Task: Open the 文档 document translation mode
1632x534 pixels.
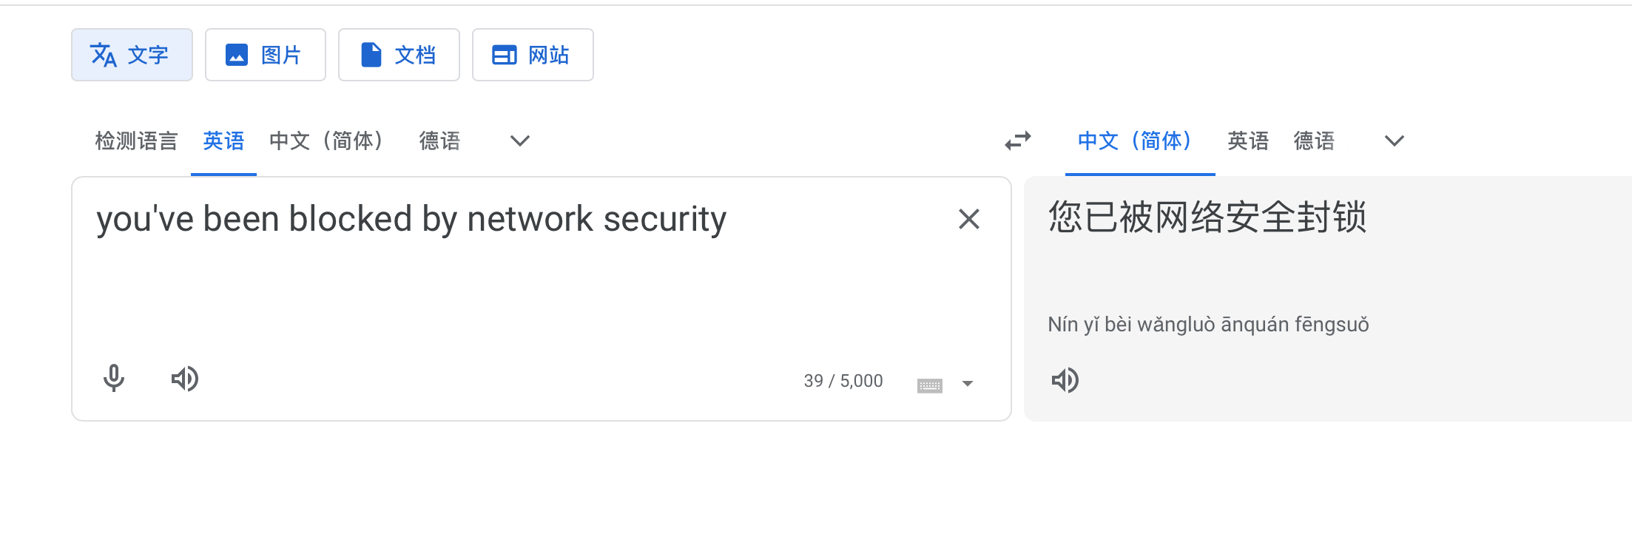Action: point(399,55)
